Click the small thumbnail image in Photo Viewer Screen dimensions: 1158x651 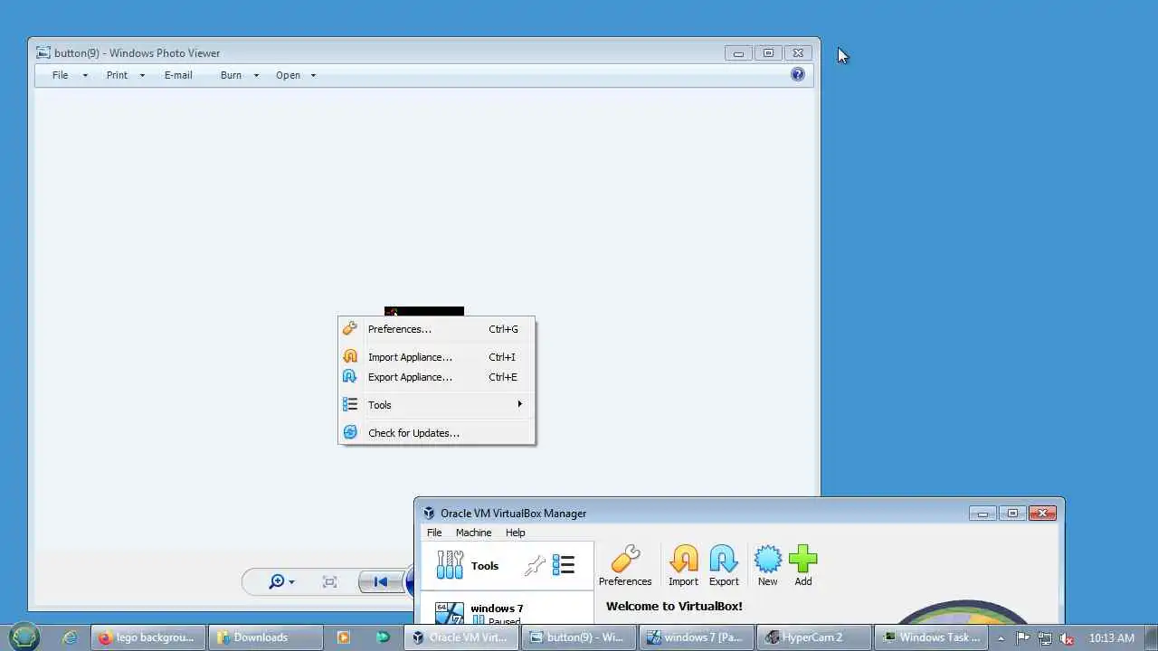click(423, 311)
